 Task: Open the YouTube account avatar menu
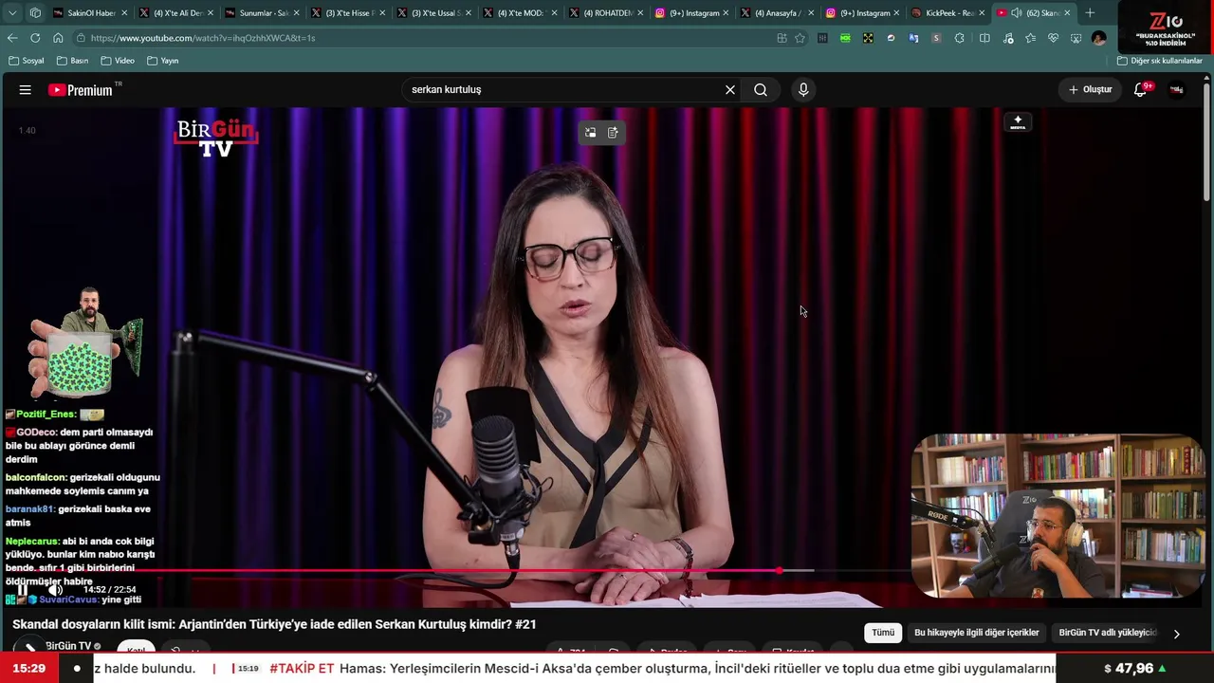pos(1177,90)
